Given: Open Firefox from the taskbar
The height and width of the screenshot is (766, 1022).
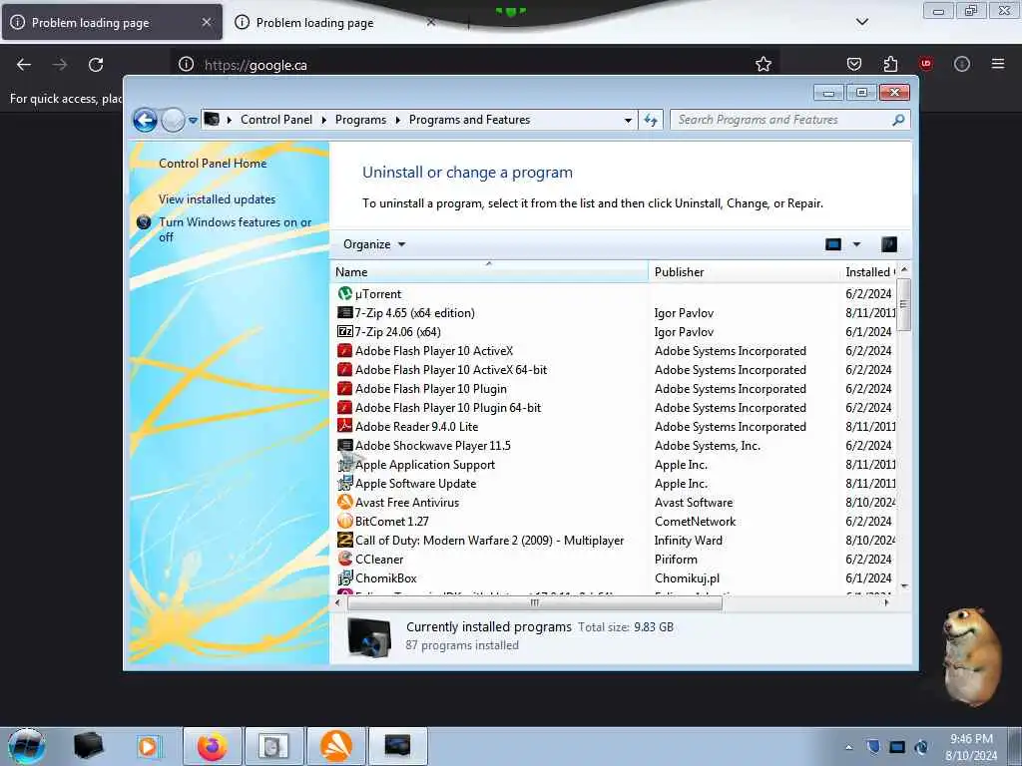Looking at the screenshot, I should pyautogui.click(x=213, y=746).
